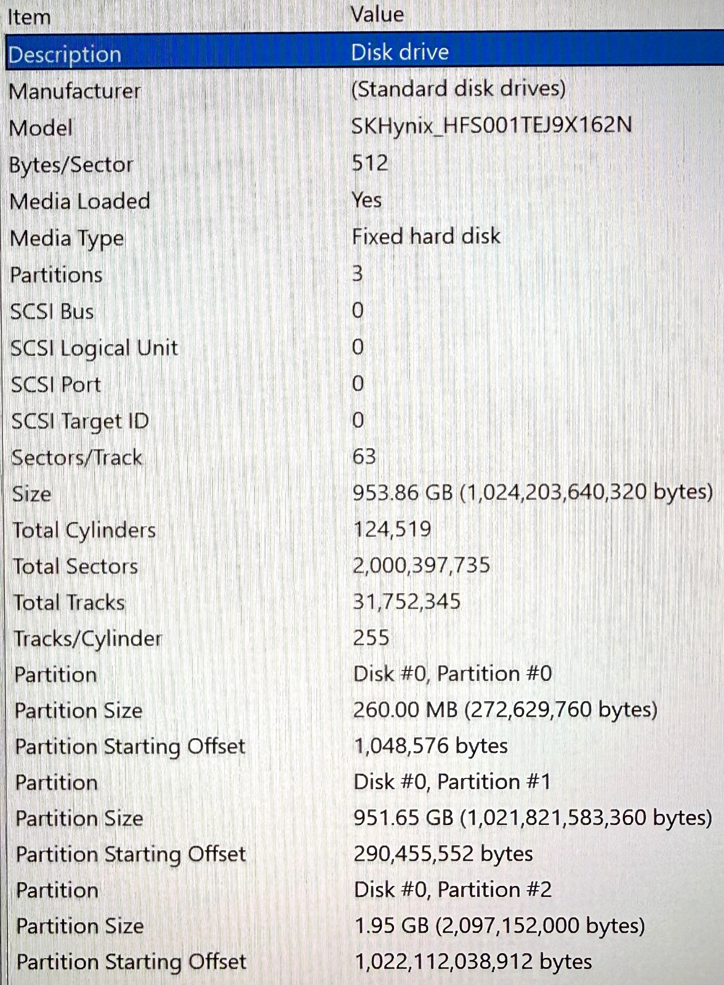
Task: Select the Total Cylinders row
Action: (364, 529)
